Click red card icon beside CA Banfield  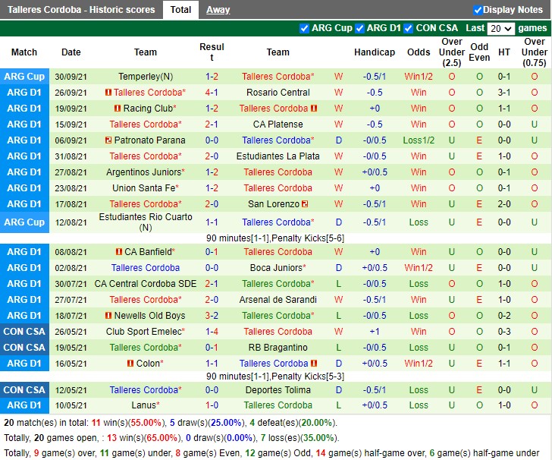[118, 252]
